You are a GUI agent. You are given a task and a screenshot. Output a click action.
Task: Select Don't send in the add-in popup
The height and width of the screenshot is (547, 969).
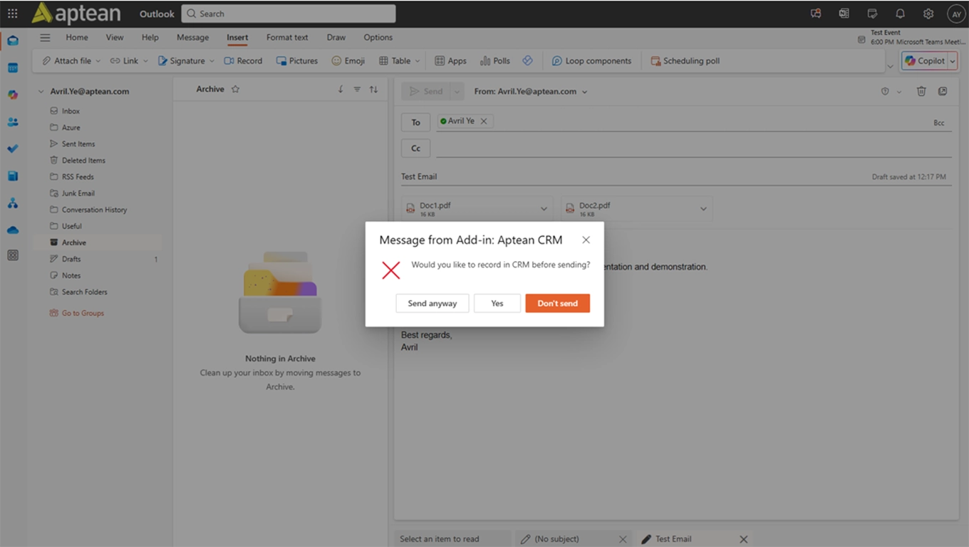point(557,302)
